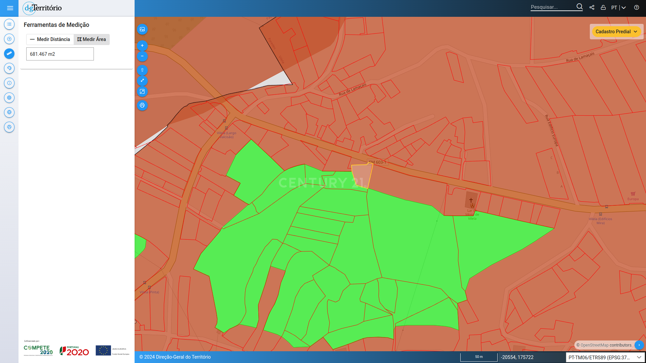
Task: Open the basemap image gallery button
Action: [142, 29]
